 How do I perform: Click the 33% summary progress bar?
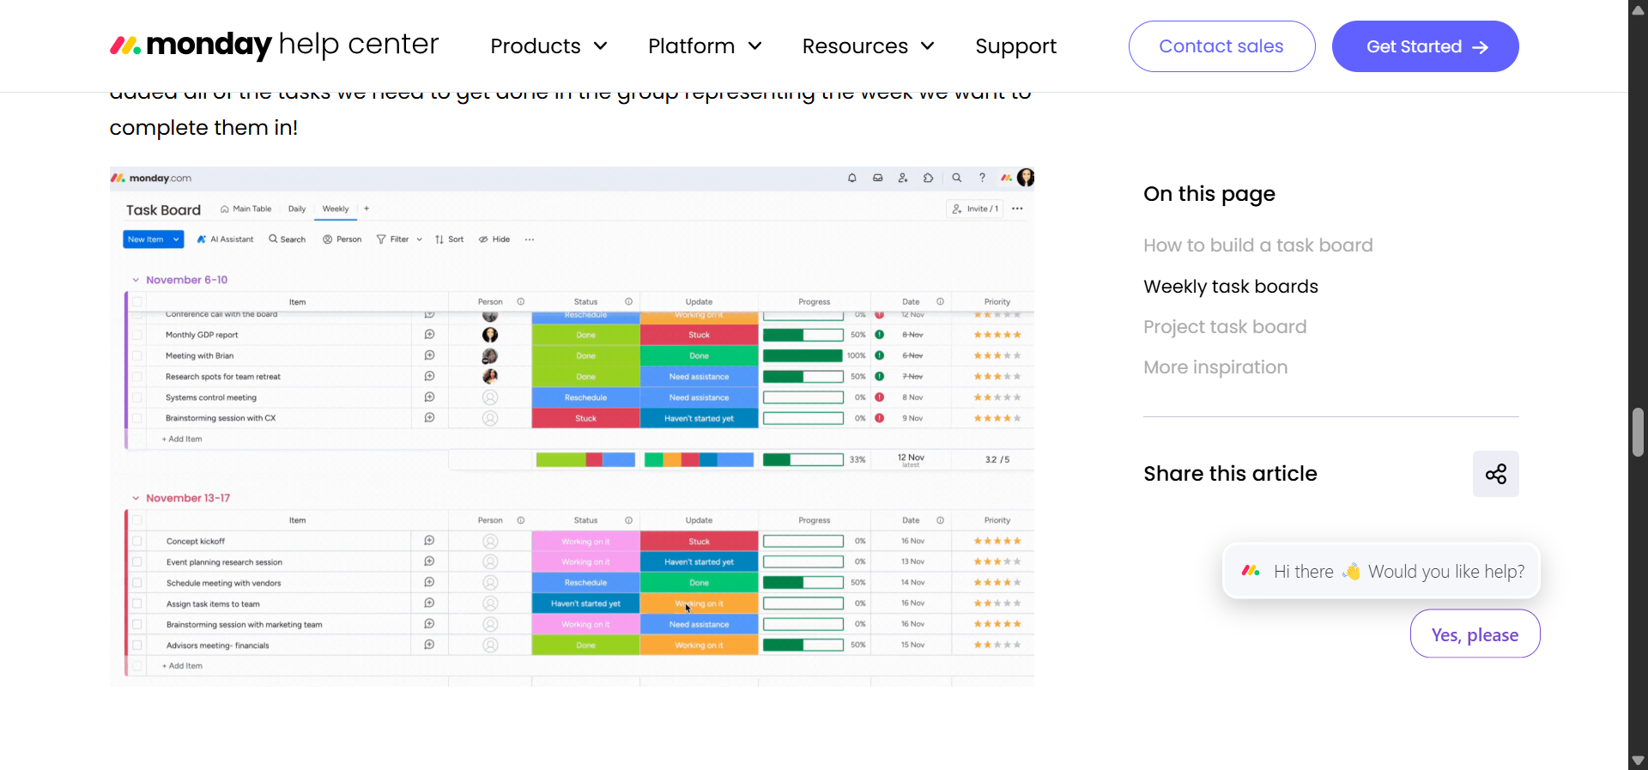coord(803,460)
